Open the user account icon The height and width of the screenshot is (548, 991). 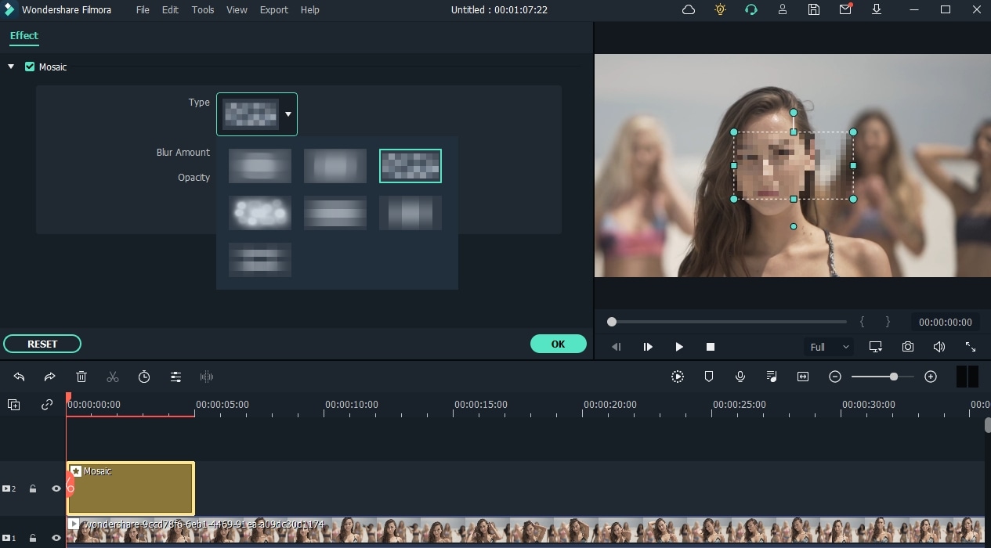click(783, 9)
